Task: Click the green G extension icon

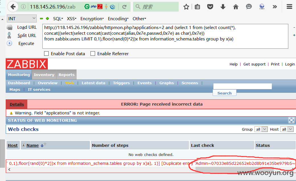Action: pyautogui.click(x=87, y=7)
